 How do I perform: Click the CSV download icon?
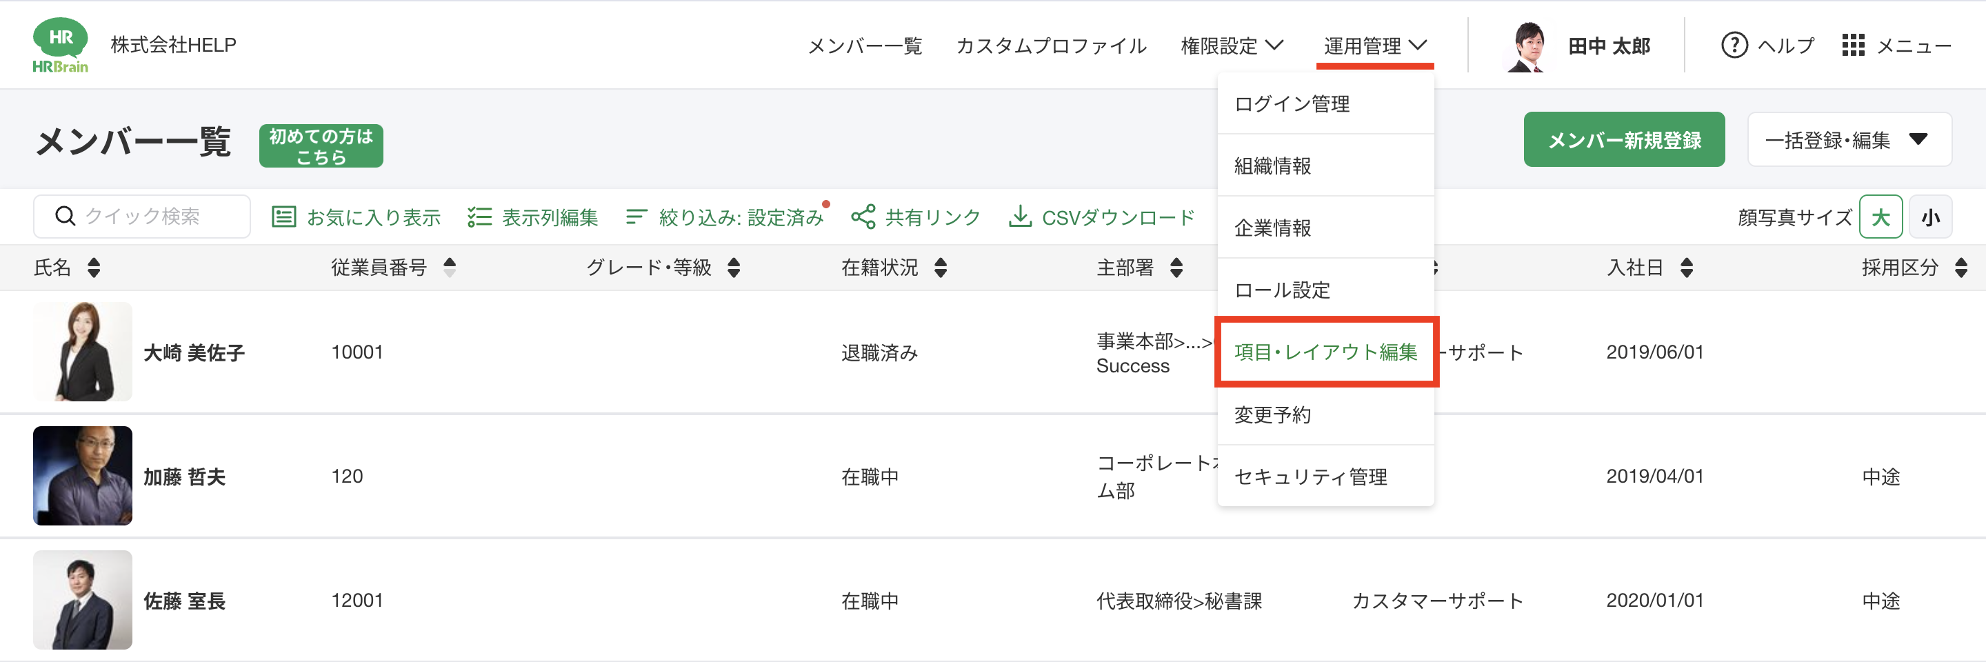(x=1020, y=217)
